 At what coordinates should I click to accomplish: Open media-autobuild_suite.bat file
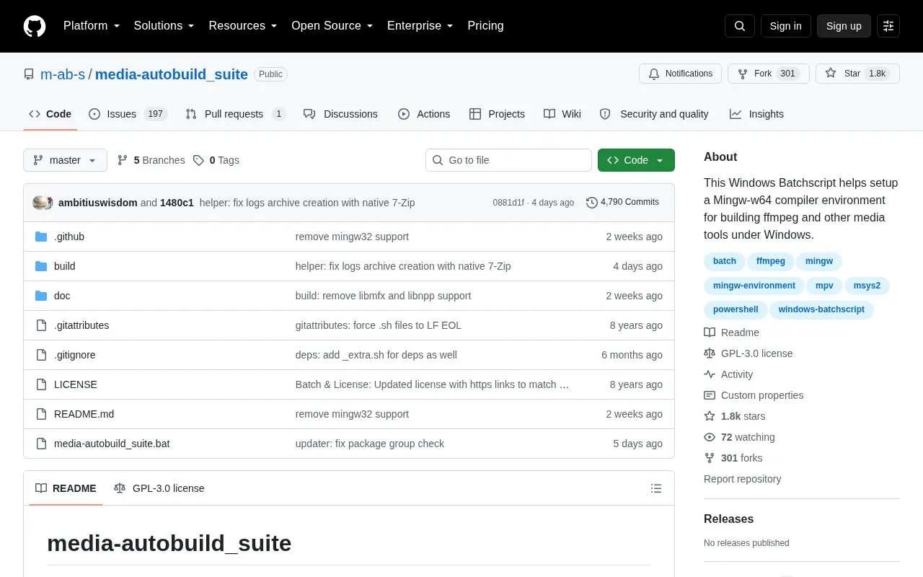[112, 444]
